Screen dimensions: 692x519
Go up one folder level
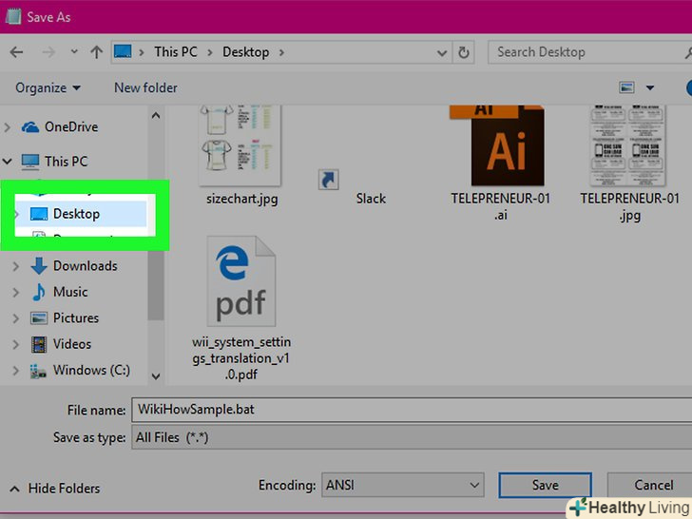(96, 52)
